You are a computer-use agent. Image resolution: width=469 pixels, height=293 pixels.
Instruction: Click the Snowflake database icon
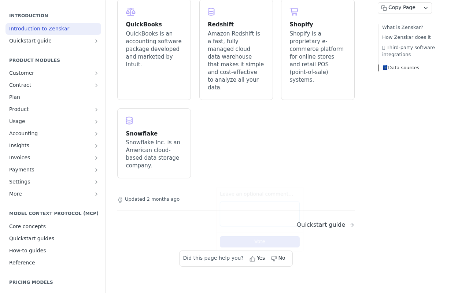point(129,120)
